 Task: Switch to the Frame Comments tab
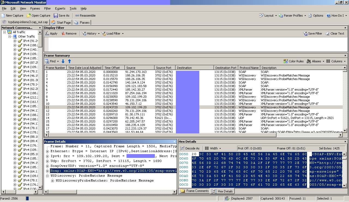[x=194, y=191]
